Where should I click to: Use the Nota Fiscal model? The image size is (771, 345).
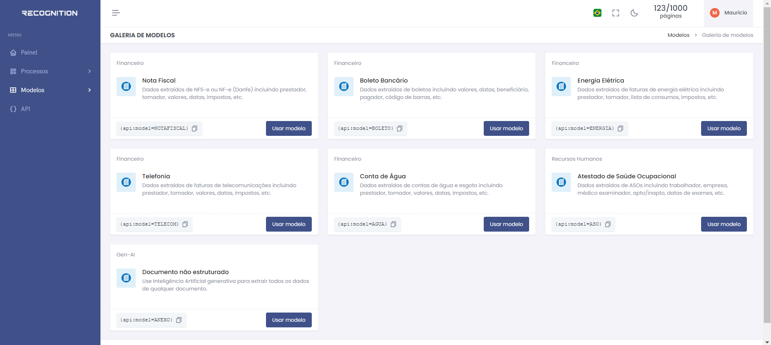289,129
